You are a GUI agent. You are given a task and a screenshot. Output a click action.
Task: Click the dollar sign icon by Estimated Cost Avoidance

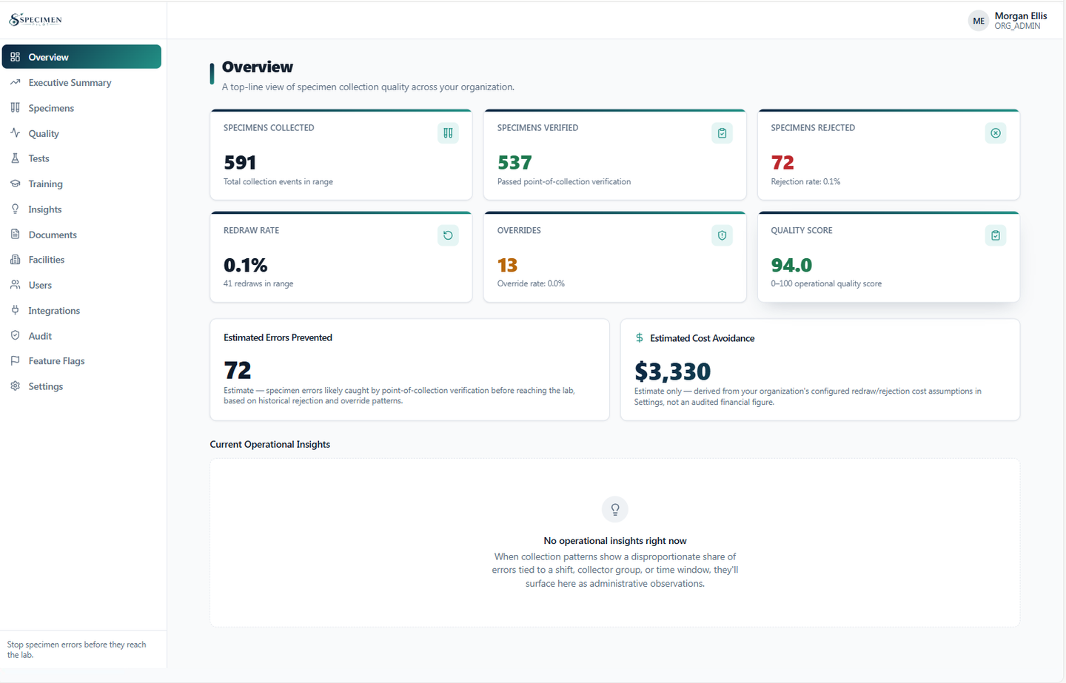(640, 337)
